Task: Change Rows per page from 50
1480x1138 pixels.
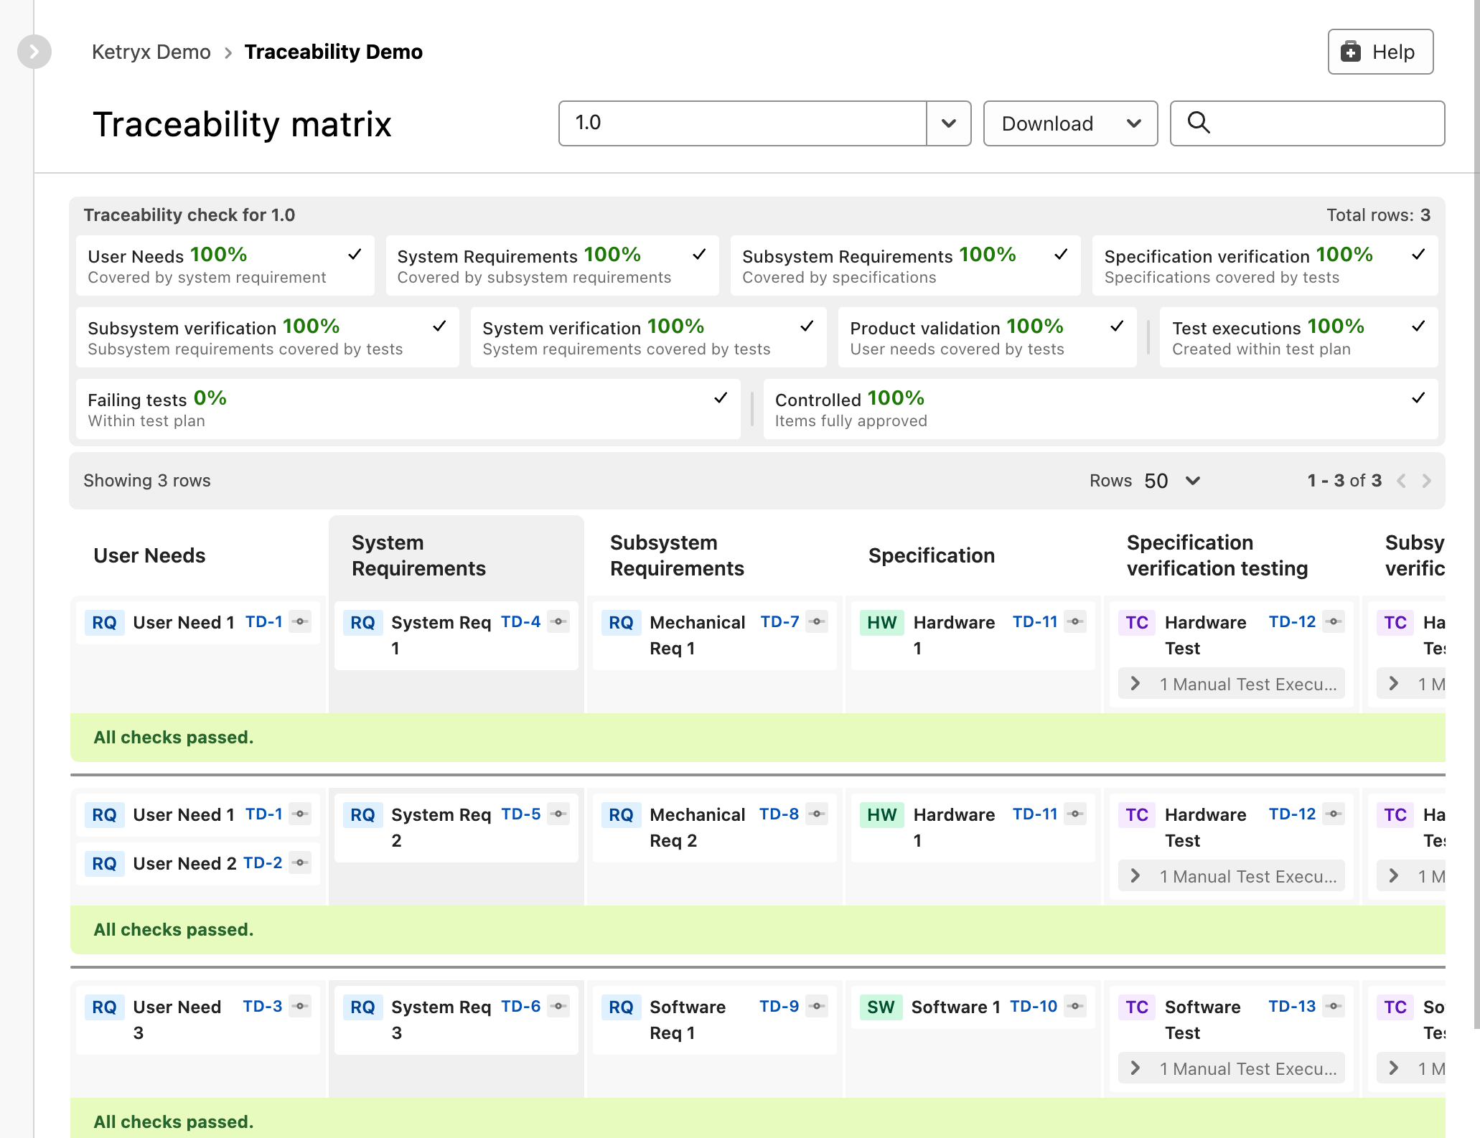Action: coord(1171,481)
